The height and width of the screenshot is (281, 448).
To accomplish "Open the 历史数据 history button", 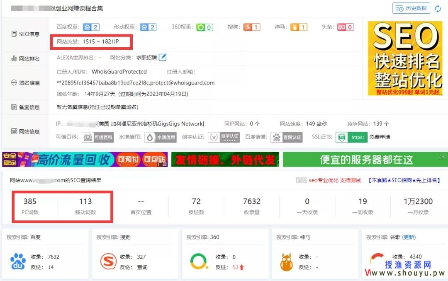I will pyautogui.click(x=411, y=8).
